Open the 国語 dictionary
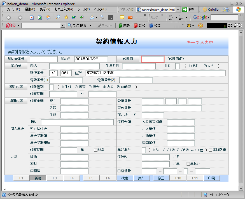 click(124, 25)
